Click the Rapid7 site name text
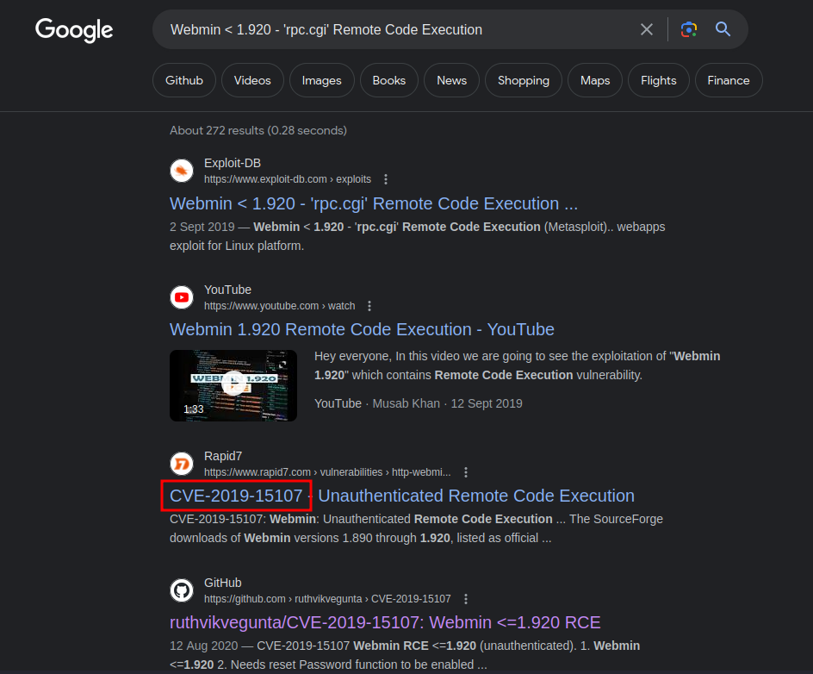The image size is (813, 674). pyautogui.click(x=223, y=456)
